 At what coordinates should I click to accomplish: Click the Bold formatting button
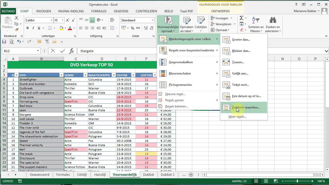coord(28,28)
